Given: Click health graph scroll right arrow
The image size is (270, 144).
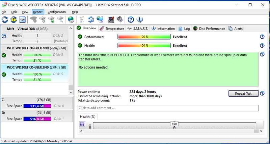Looking at the screenshot, I should point(261,131).
